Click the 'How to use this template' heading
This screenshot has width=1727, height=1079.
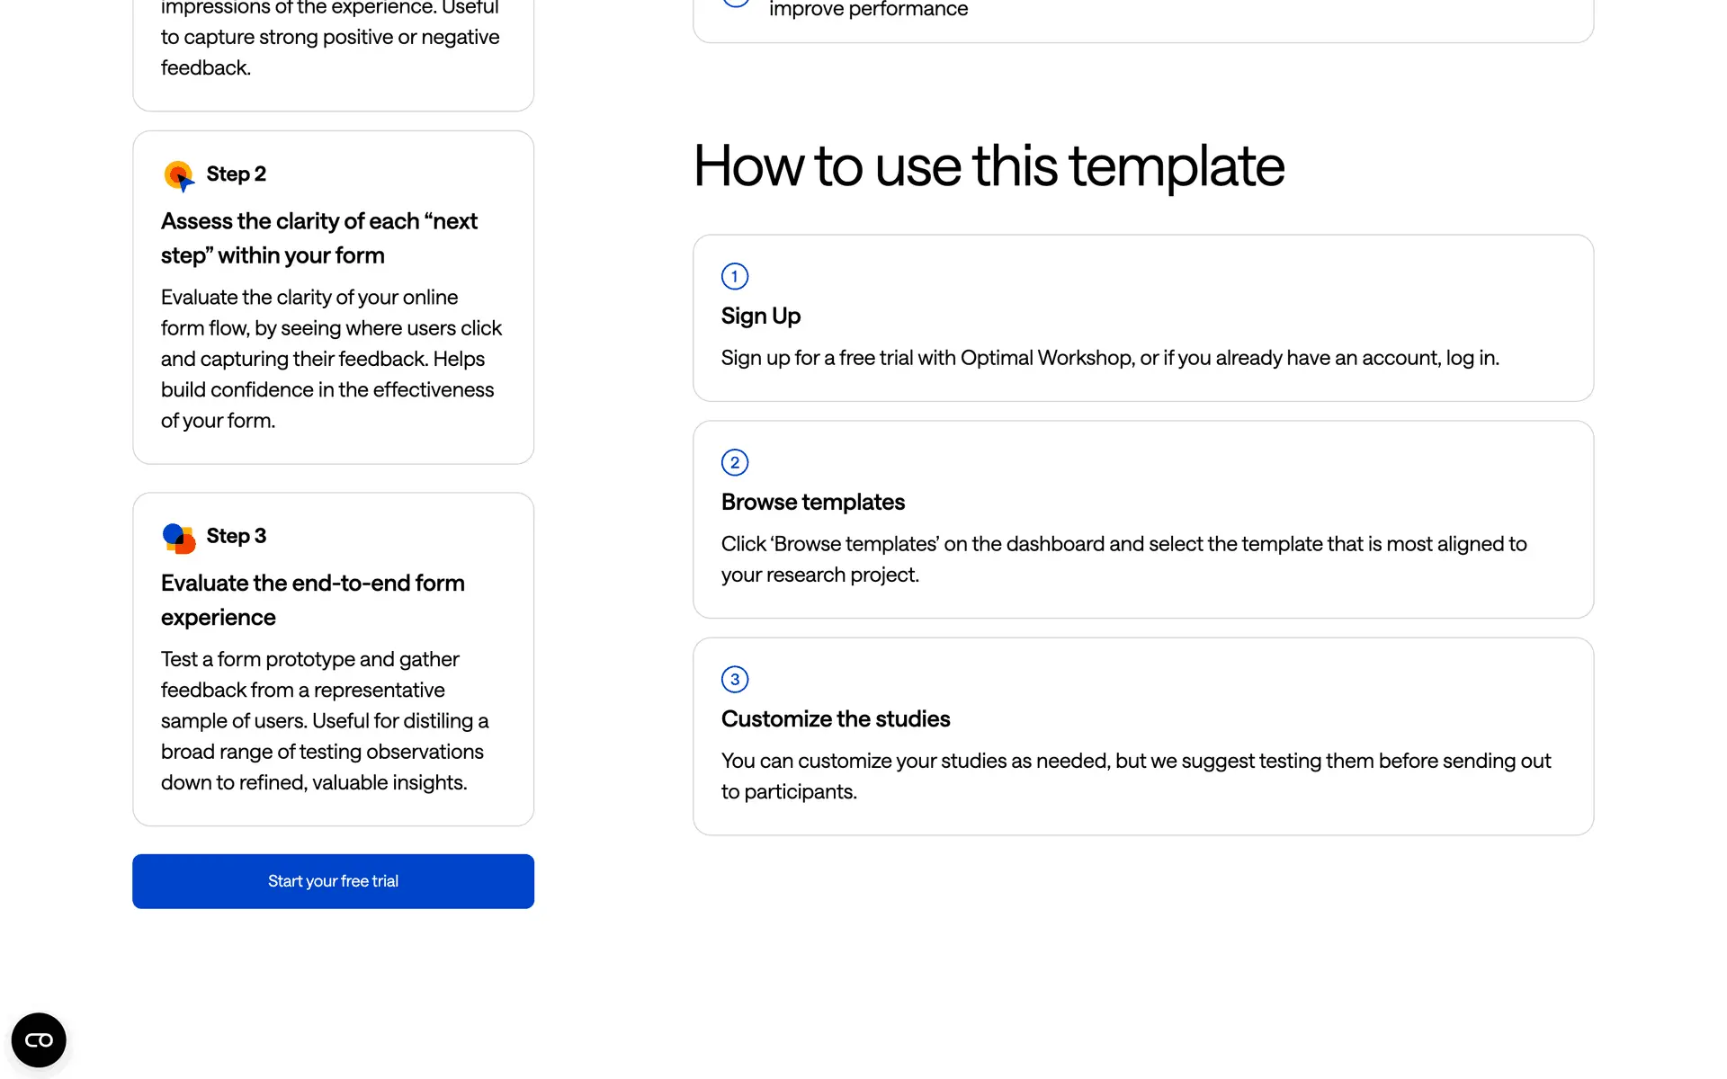(x=989, y=166)
